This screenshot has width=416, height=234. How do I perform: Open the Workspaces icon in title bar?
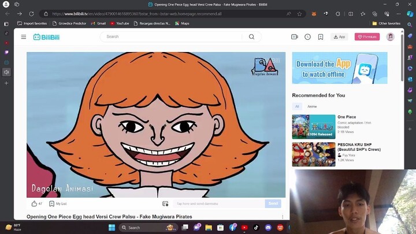click(x=16, y=4)
